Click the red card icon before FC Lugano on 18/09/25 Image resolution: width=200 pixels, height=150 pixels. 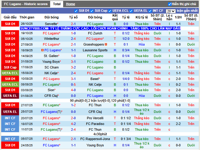(42, 50)
